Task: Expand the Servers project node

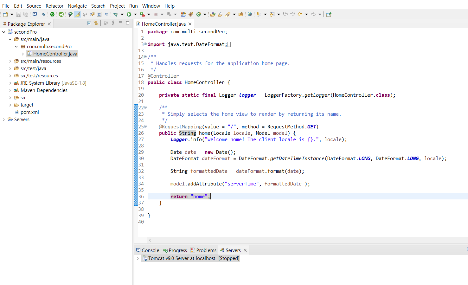Action: [4, 119]
